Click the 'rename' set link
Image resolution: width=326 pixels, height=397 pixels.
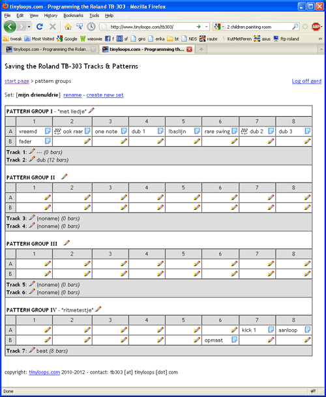tap(72, 95)
